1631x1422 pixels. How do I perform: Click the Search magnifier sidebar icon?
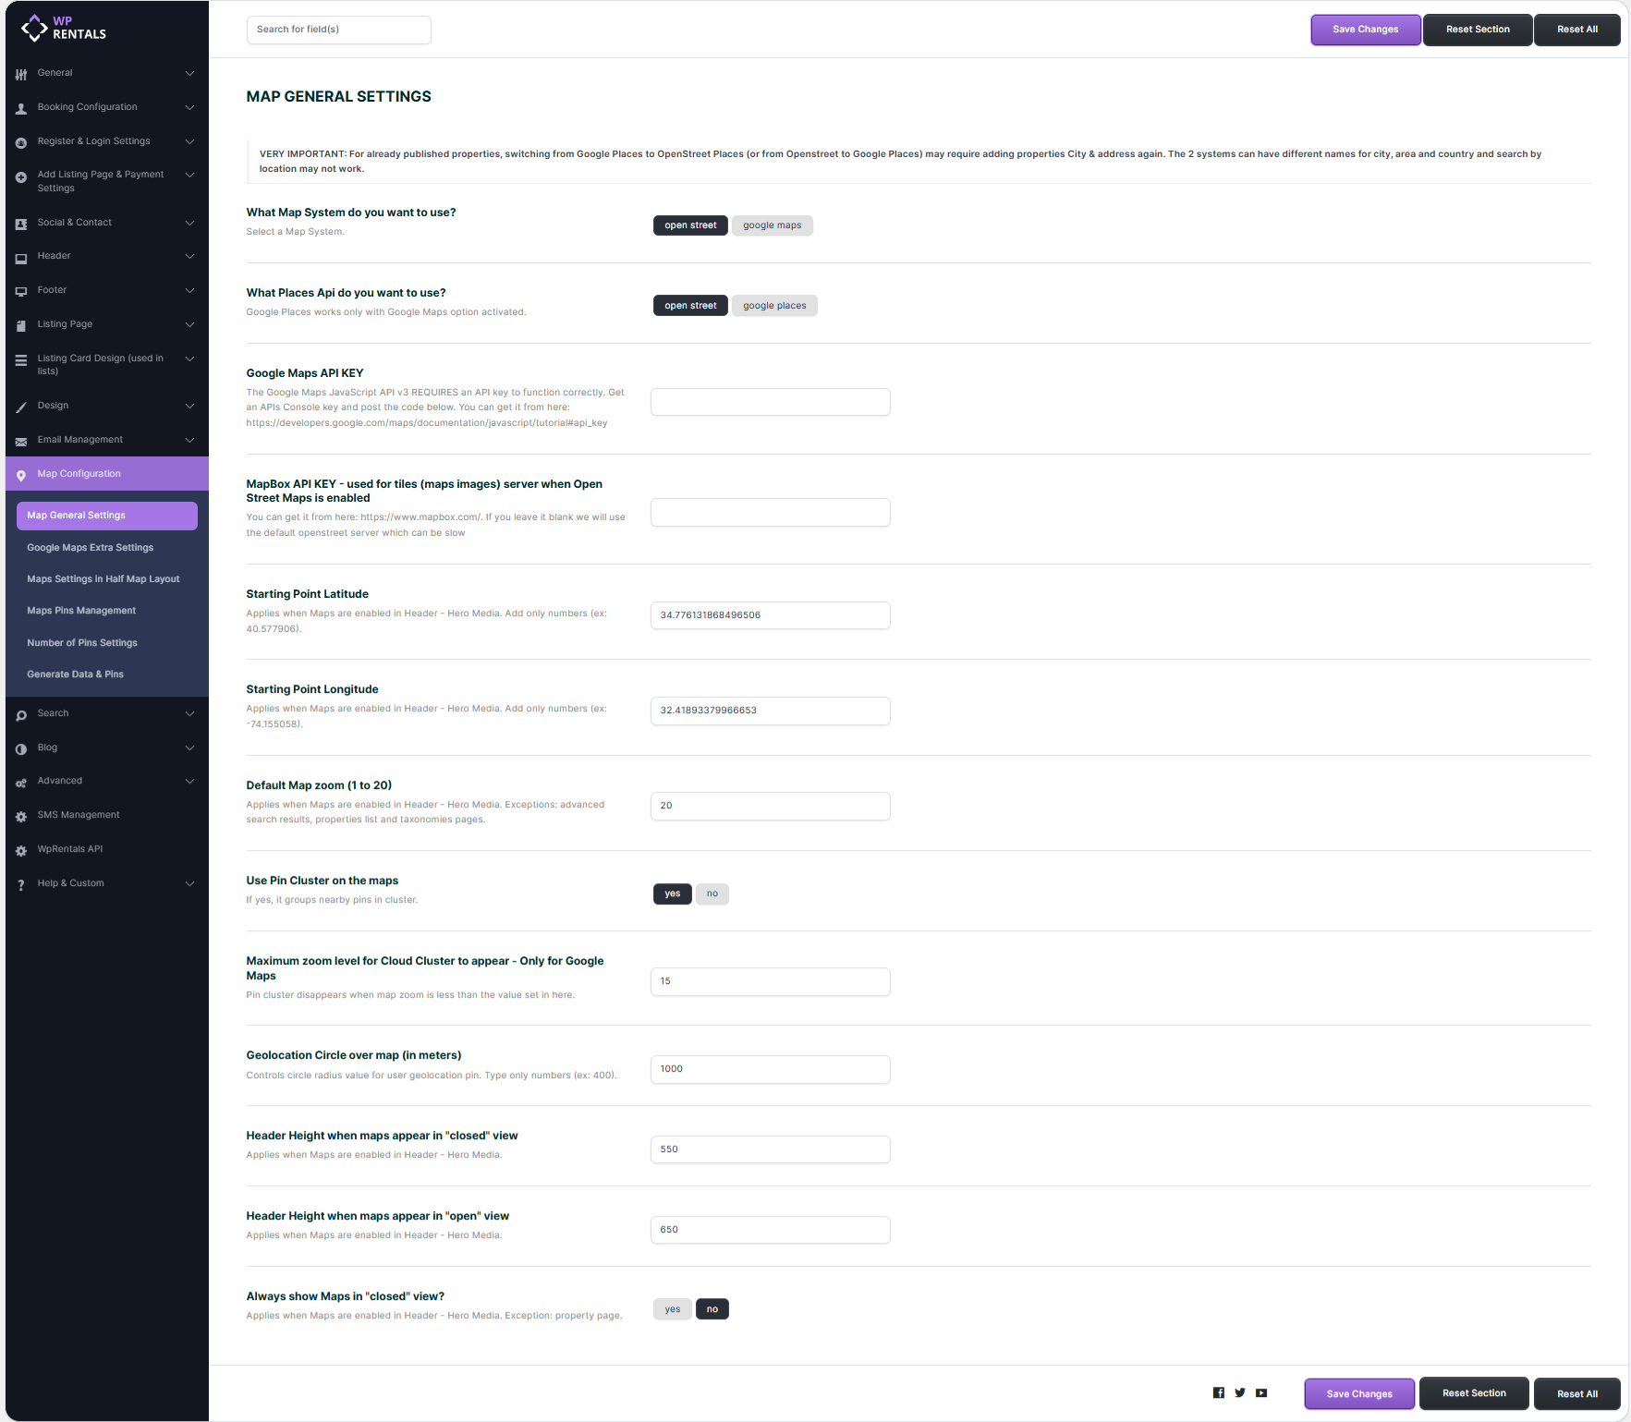tap(21, 714)
